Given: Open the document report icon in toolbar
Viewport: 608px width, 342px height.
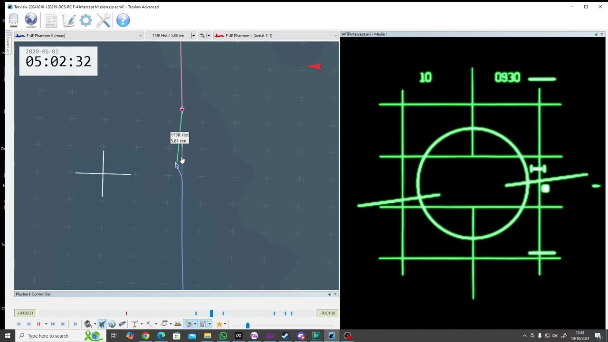Looking at the screenshot, I should (51, 20).
